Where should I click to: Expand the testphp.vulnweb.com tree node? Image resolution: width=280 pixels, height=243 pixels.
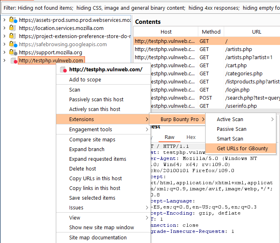tap(4, 60)
